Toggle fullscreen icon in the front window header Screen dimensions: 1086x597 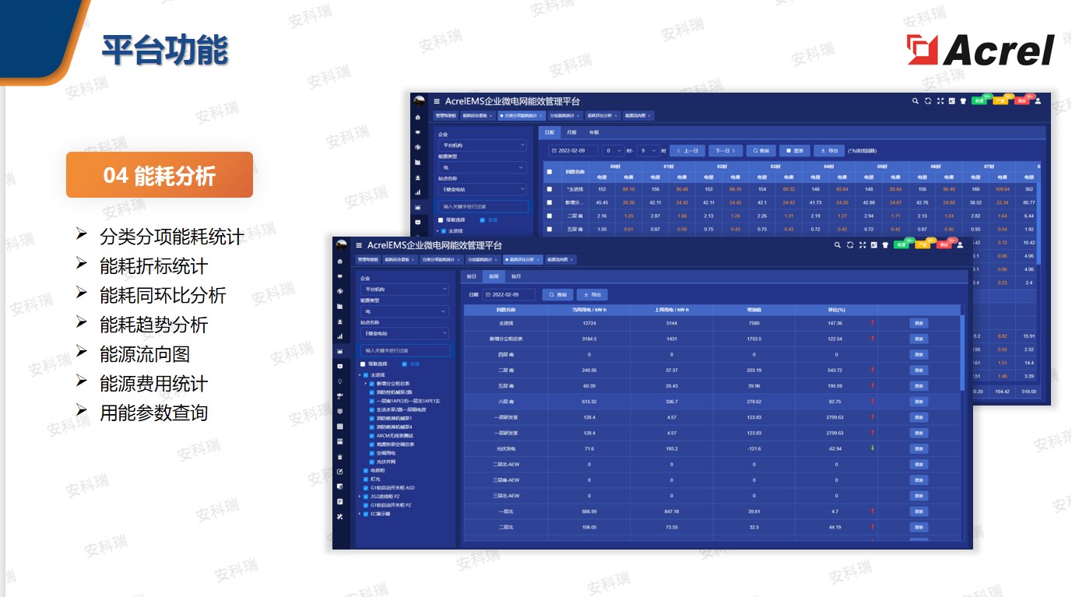pos(862,244)
